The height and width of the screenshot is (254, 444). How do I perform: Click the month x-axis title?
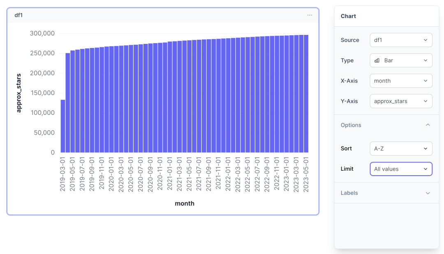[185, 204]
